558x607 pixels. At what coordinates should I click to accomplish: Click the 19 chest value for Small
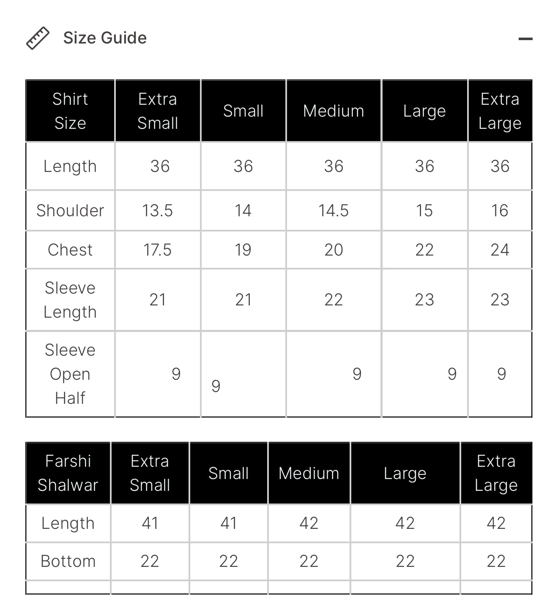point(243,250)
